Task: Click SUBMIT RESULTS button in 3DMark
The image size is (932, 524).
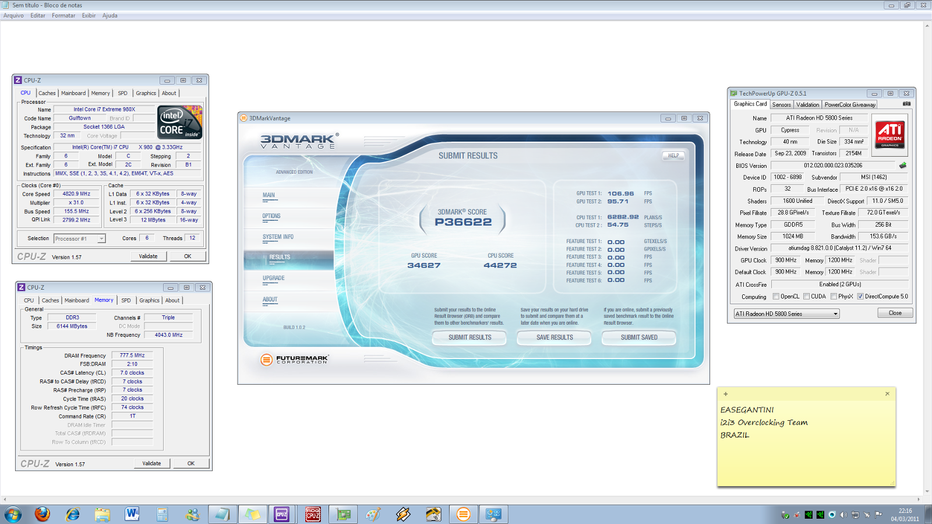Action: pyautogui.click(x=469, y=337)
